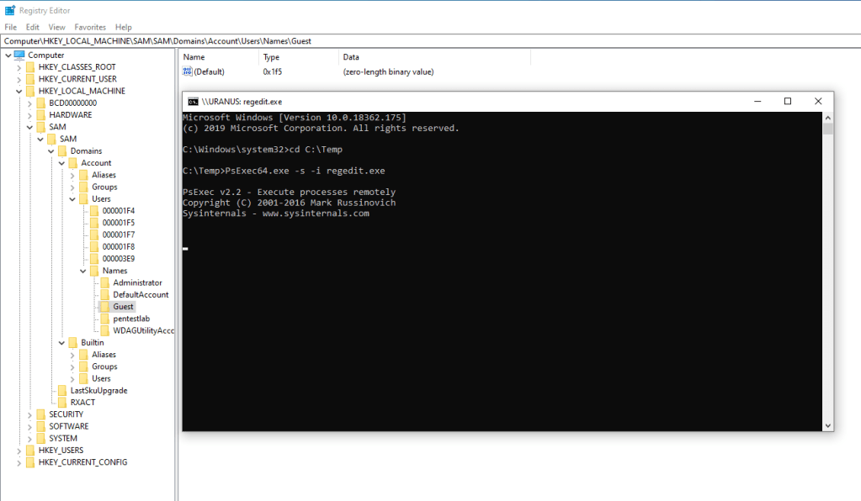Click the Registry Editor title bar icon

[x=9, y=11]
